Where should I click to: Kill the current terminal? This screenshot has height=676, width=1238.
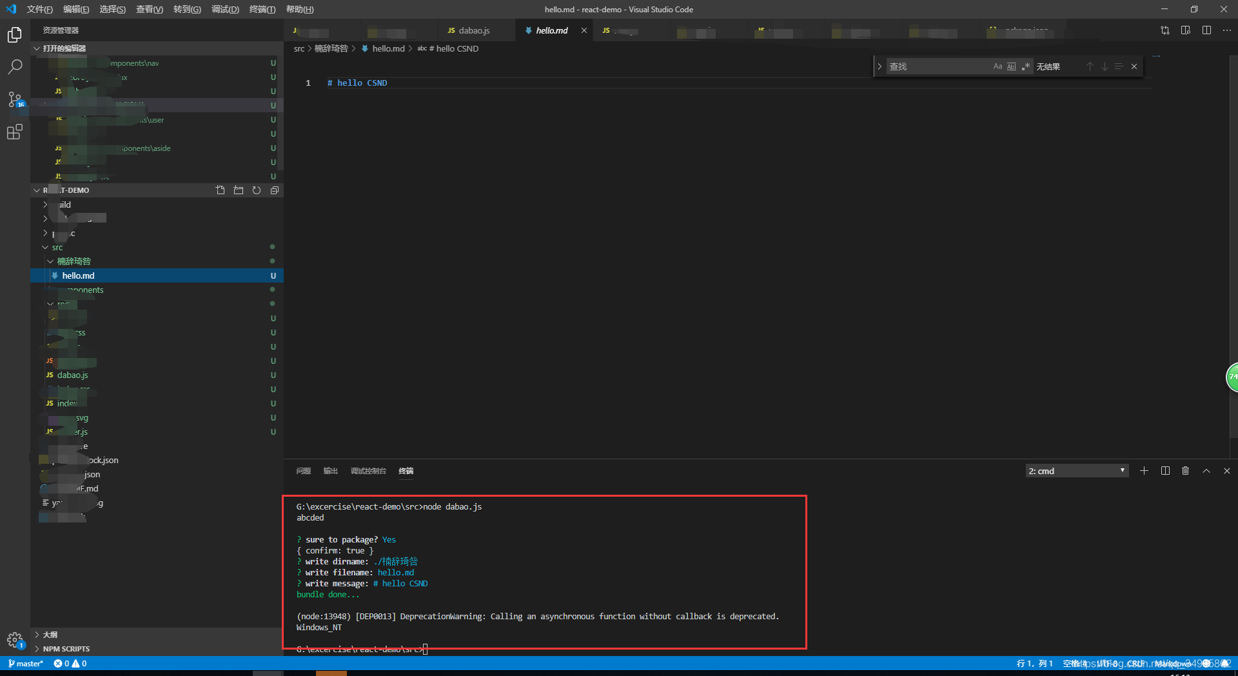coord(1186,471)
